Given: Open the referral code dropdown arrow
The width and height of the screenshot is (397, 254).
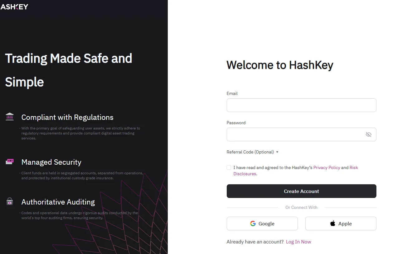Looking at the screenshot, I should [277, 152].
